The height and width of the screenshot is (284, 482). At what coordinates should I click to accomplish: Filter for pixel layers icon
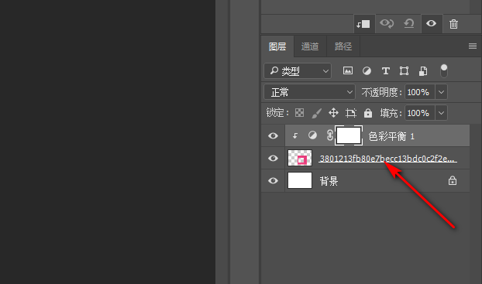[348, 71]
